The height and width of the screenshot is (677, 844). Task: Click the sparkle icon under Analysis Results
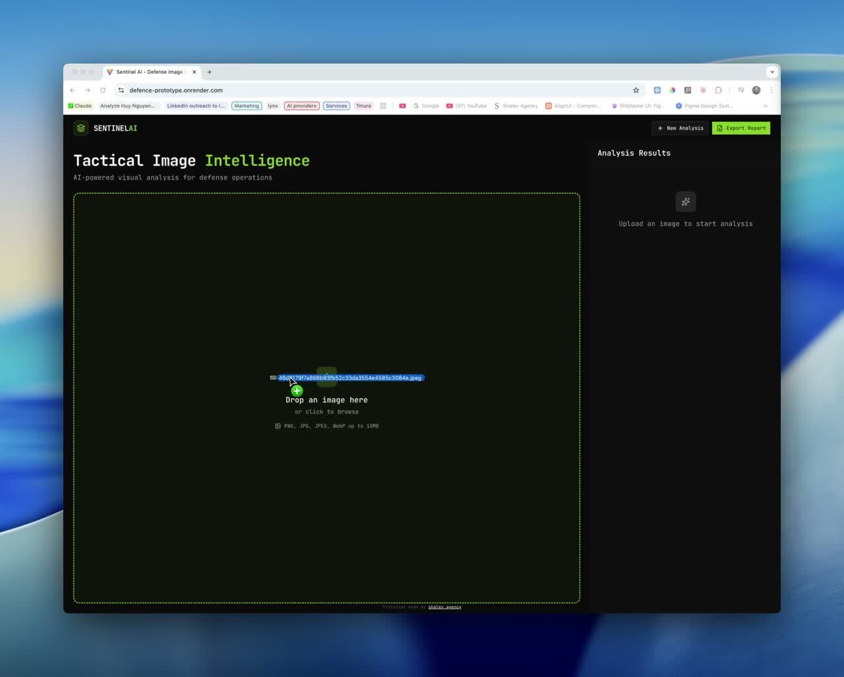click(686, 202)
